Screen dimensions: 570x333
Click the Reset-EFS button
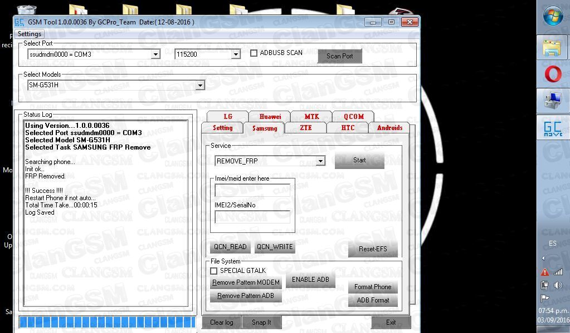(x=373, y=249)
